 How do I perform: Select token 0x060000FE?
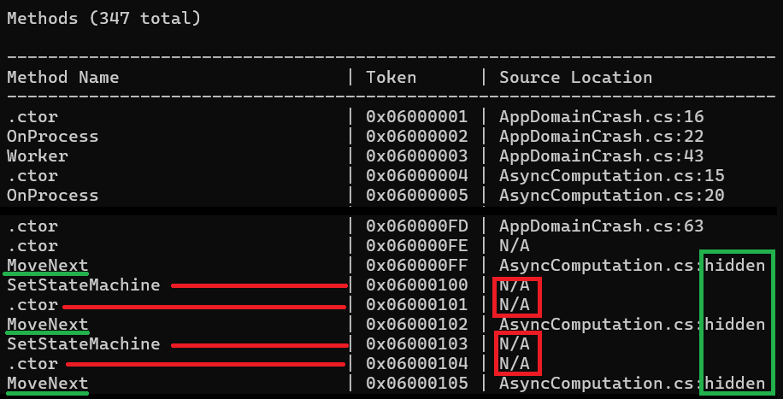tap(416, 246)
